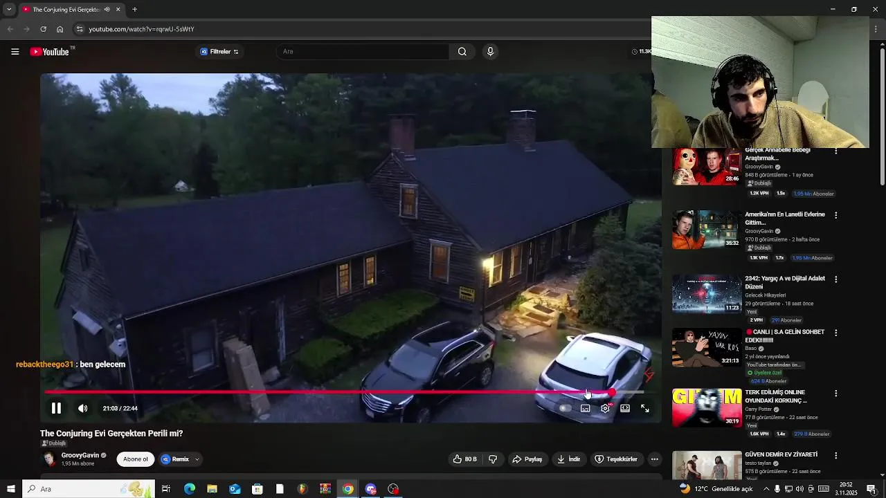Open options for TERK EDİLMİŞ ONLINE video

coord(836,393)
